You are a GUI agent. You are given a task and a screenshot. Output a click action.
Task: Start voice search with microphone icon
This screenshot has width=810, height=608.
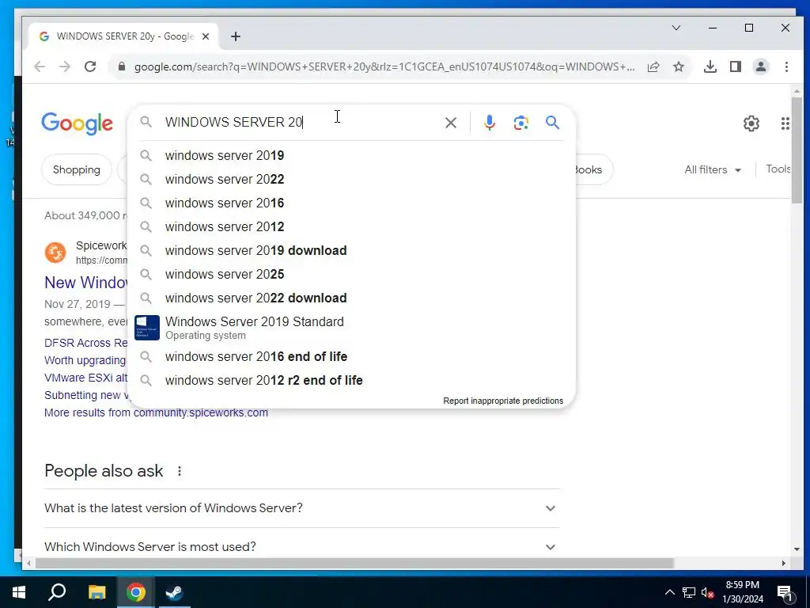[x=489, y=123]
